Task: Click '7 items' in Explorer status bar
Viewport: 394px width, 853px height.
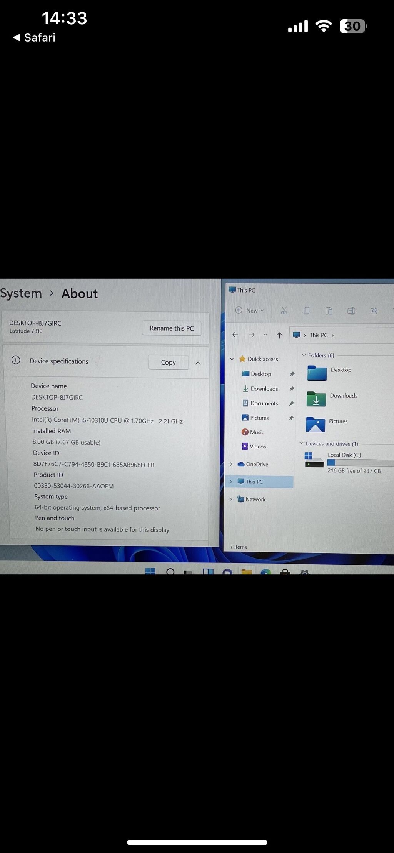Action: coord(239,547)
